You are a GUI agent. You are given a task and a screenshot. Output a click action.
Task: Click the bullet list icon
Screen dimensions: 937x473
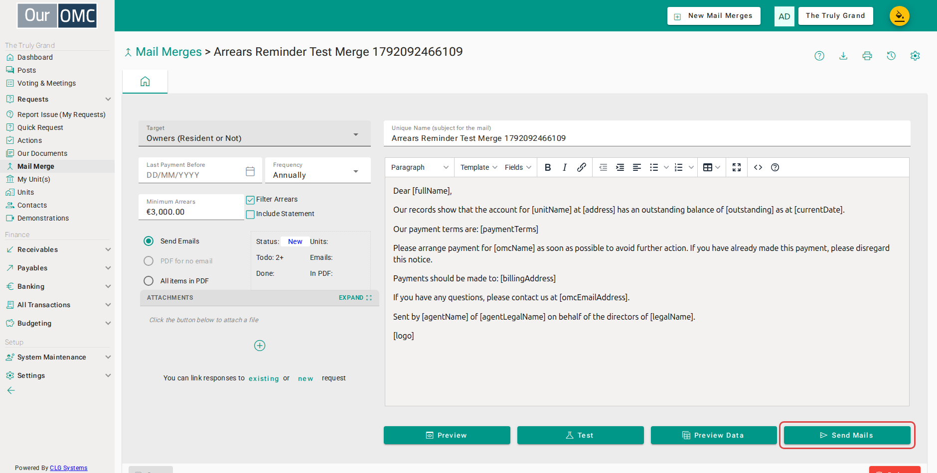654,167
